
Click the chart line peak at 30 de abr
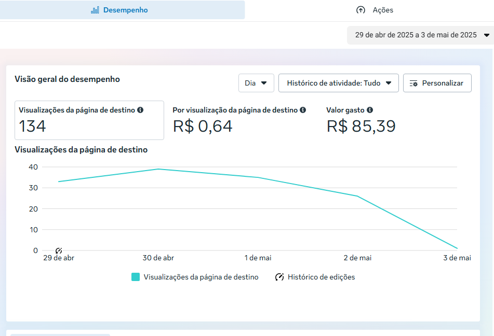158,169
